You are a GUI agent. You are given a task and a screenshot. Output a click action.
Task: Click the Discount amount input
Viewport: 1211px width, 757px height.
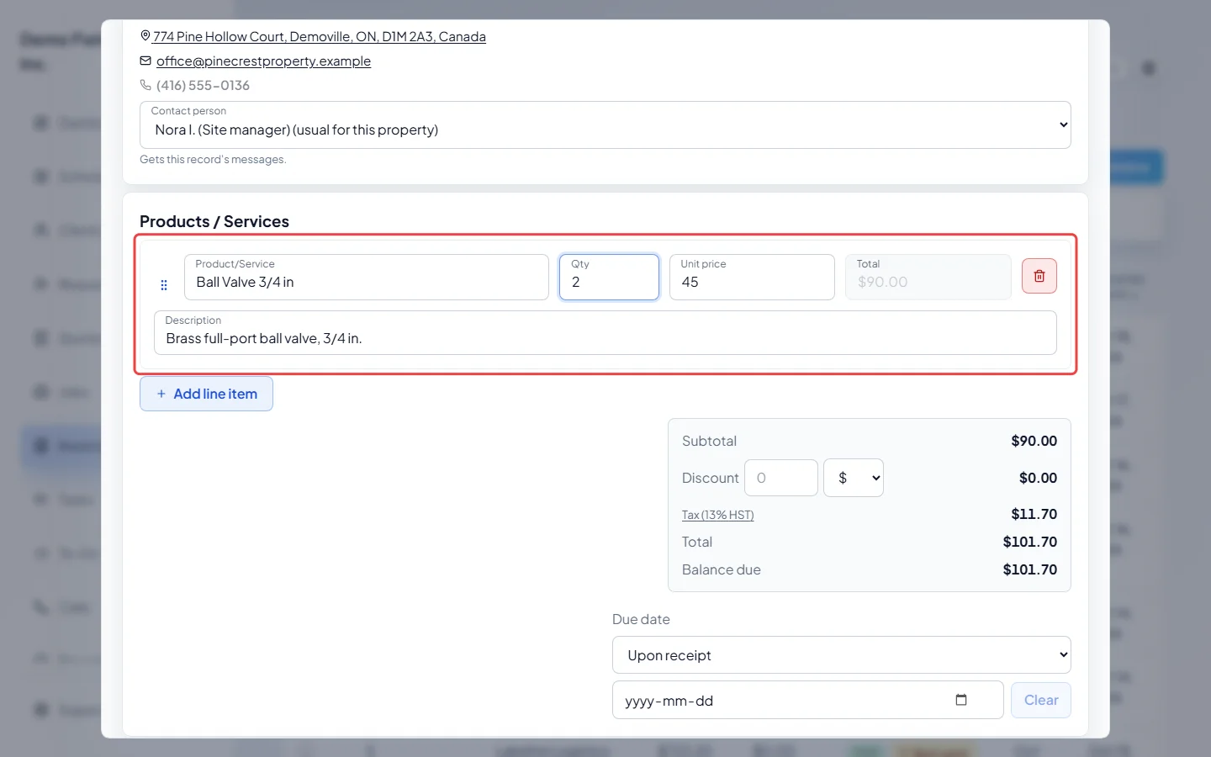781,478
